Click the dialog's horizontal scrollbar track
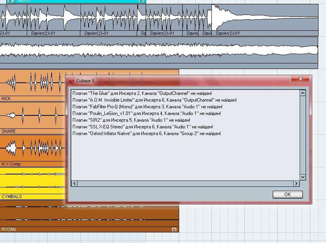The image size is (326, 243). (x=185, y=184)
